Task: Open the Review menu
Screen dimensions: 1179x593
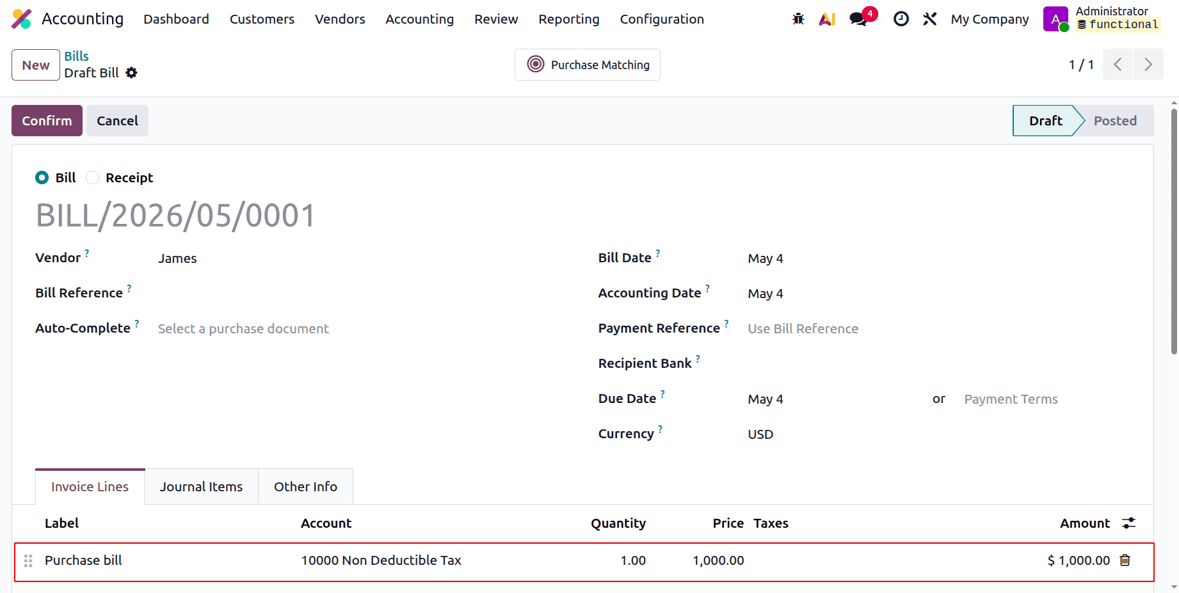Action: coord(496,19)
